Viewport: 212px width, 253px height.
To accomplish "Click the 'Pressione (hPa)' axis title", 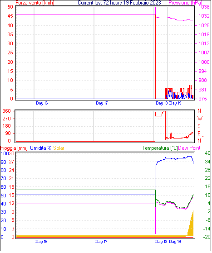I will click(186, 3).
